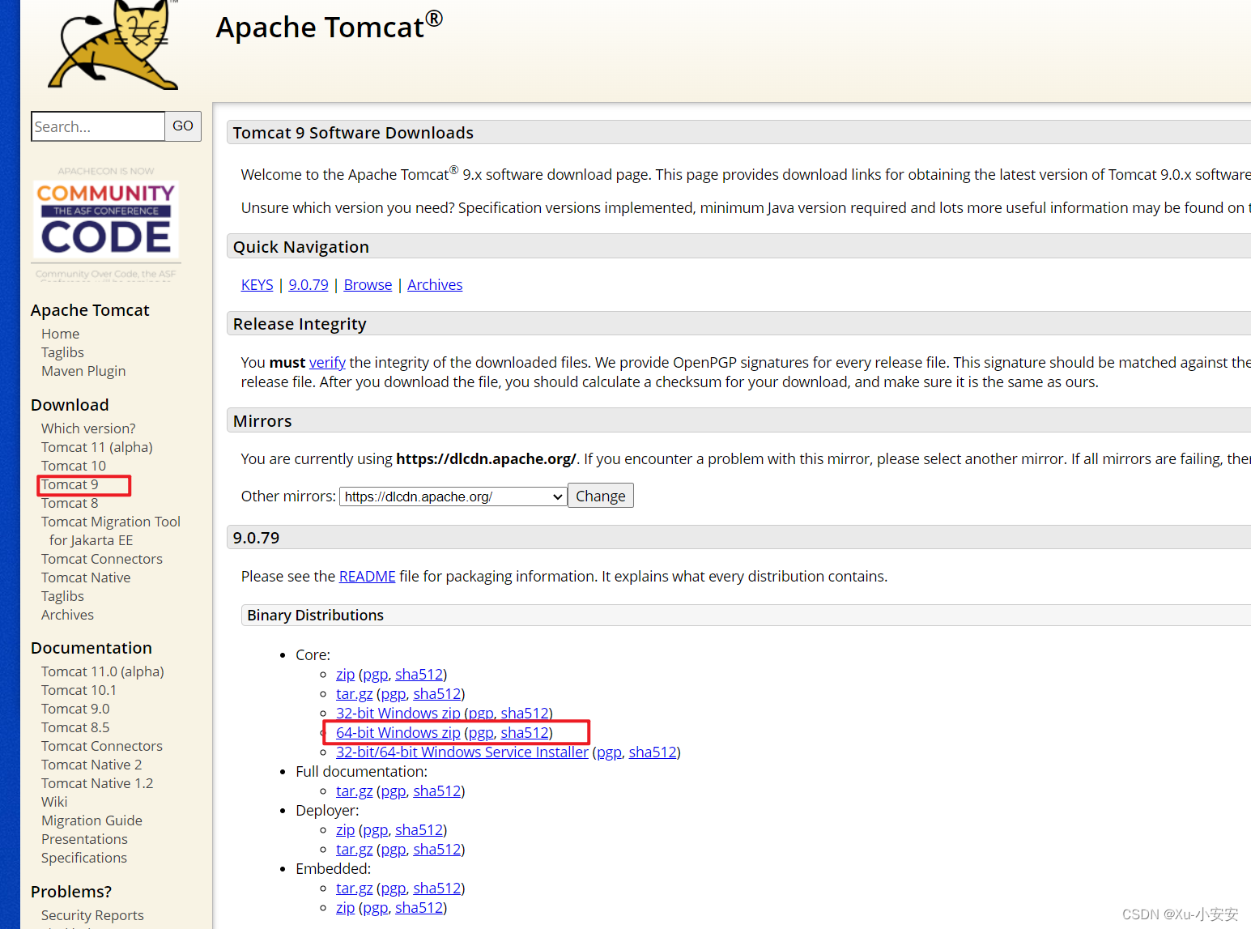
Task: Open the KEYS link
Action: click(257, 285)
